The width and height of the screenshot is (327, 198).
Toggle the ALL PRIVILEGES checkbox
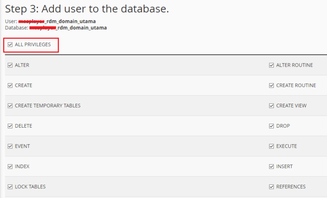click(x=10, y=45)
